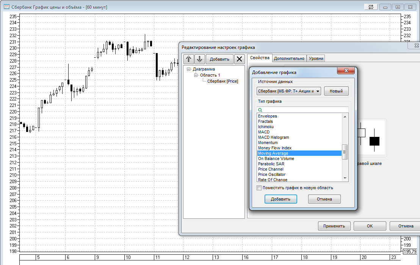
Task: Switch to the Дополнительно tab
Action: pyautogui.click(x=289, y=58)
